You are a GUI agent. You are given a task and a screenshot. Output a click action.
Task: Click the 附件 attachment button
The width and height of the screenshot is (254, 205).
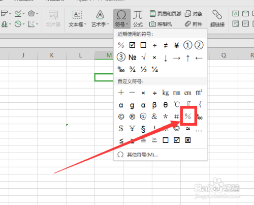click(x=194, y=24)
